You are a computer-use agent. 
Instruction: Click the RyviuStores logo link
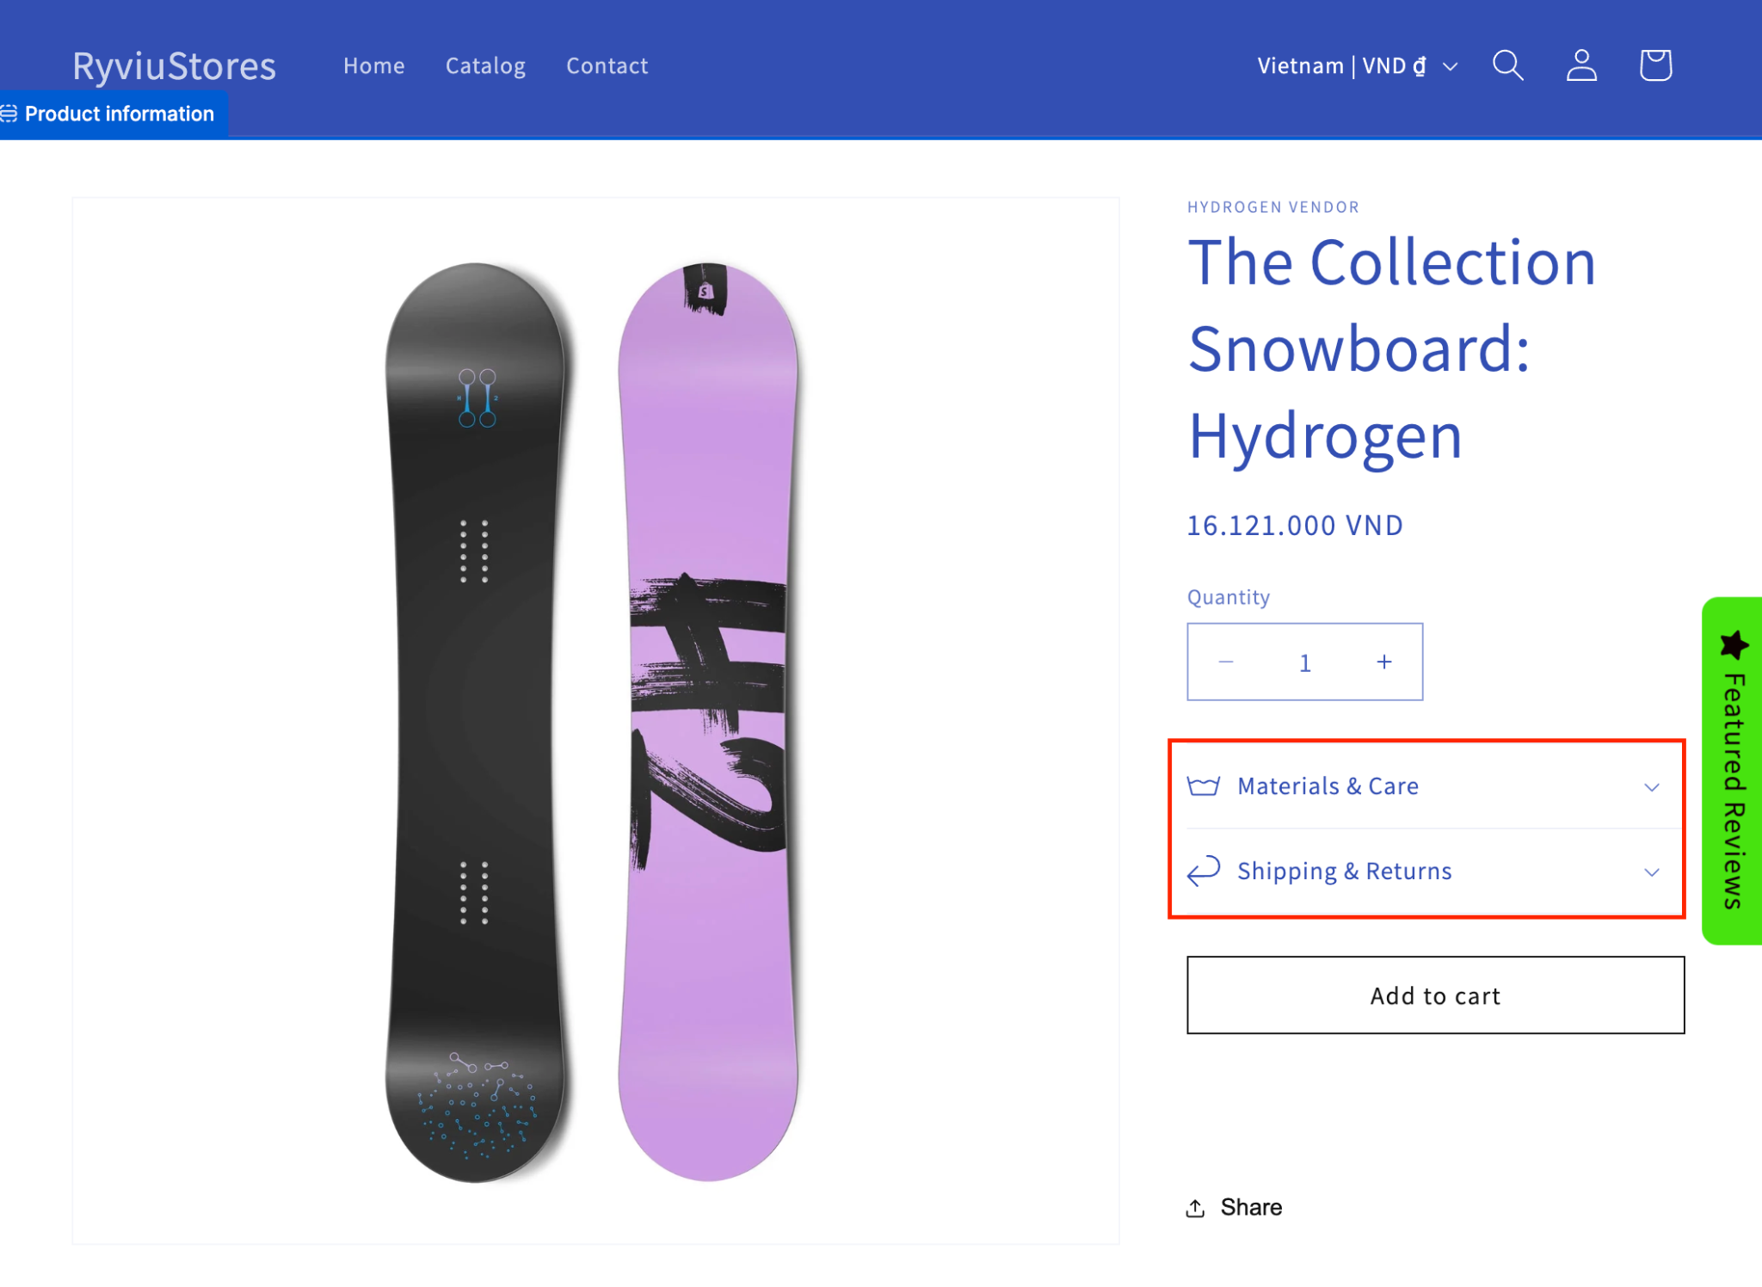click(x=174, y=65)
